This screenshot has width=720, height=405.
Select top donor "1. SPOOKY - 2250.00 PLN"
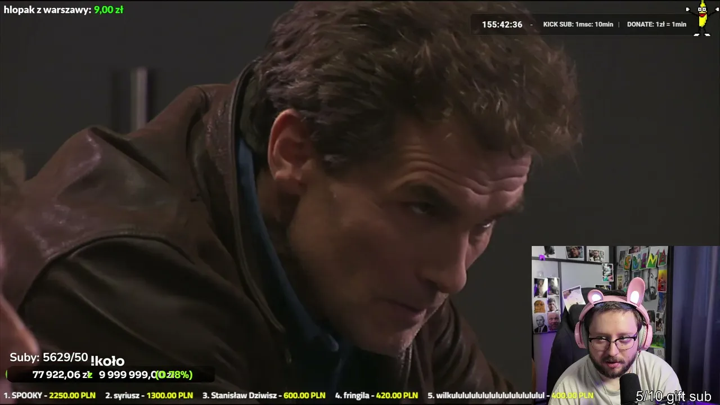click(x=49, y=395)
